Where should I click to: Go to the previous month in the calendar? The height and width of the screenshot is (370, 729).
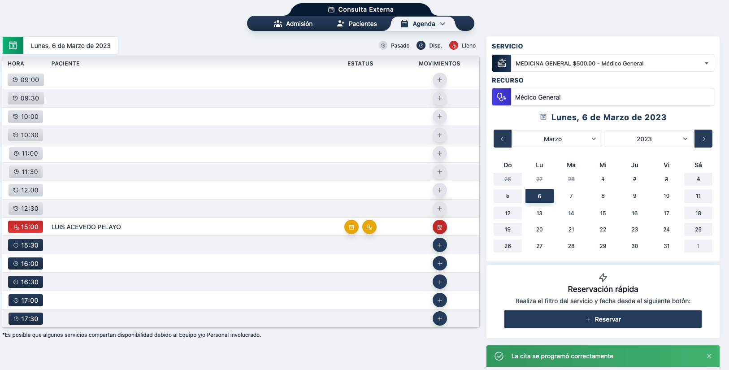(x=502, y=139)
